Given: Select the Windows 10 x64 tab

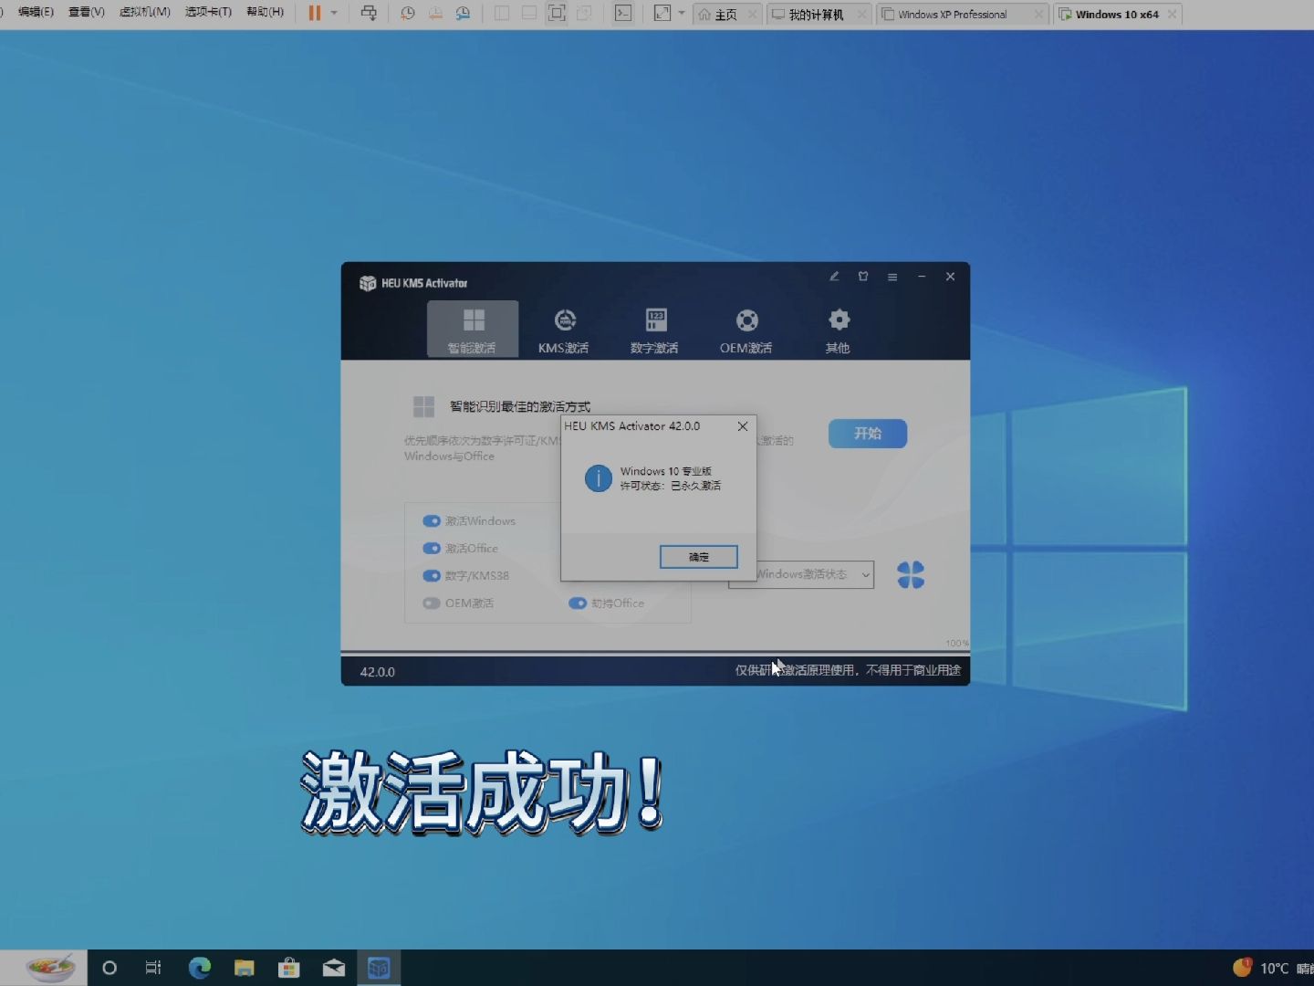Looking at the screenshot, I should (x=1117, y=15).
